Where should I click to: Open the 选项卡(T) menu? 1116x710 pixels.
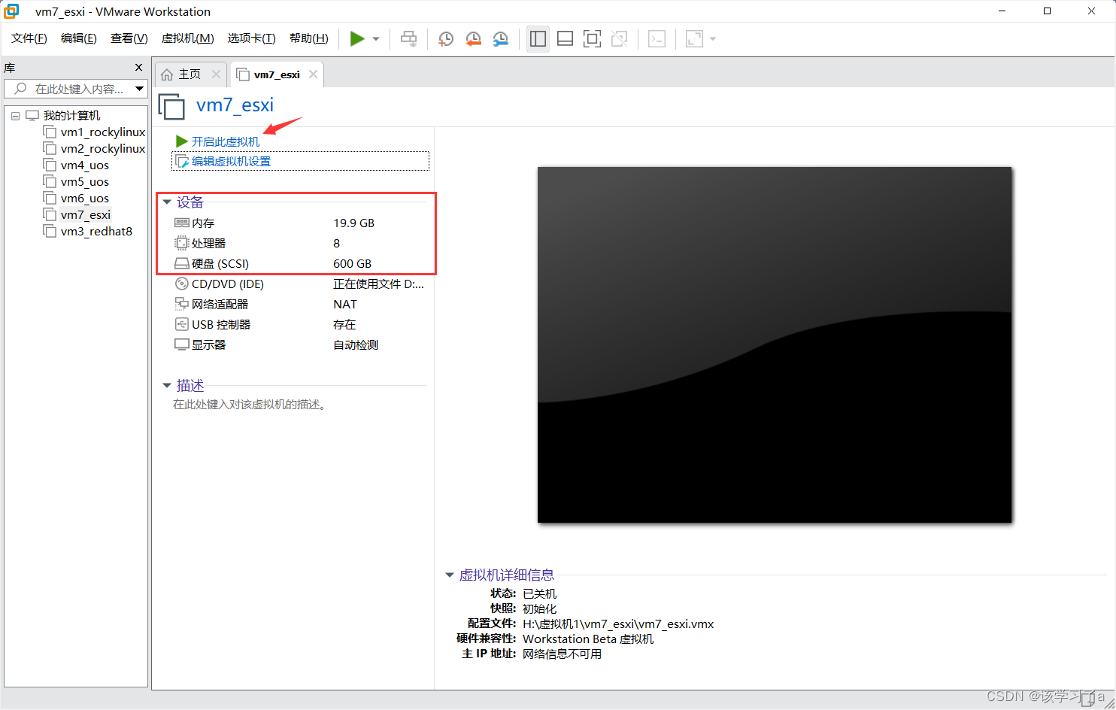click(x=251, y=38)
